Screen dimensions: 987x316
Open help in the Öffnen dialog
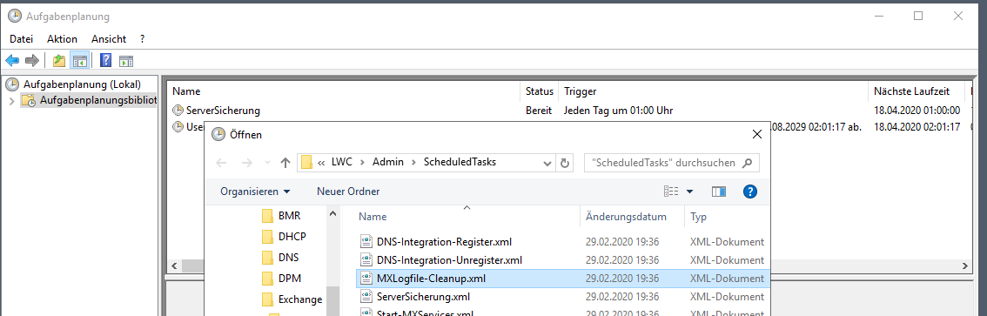pos(749,192)
